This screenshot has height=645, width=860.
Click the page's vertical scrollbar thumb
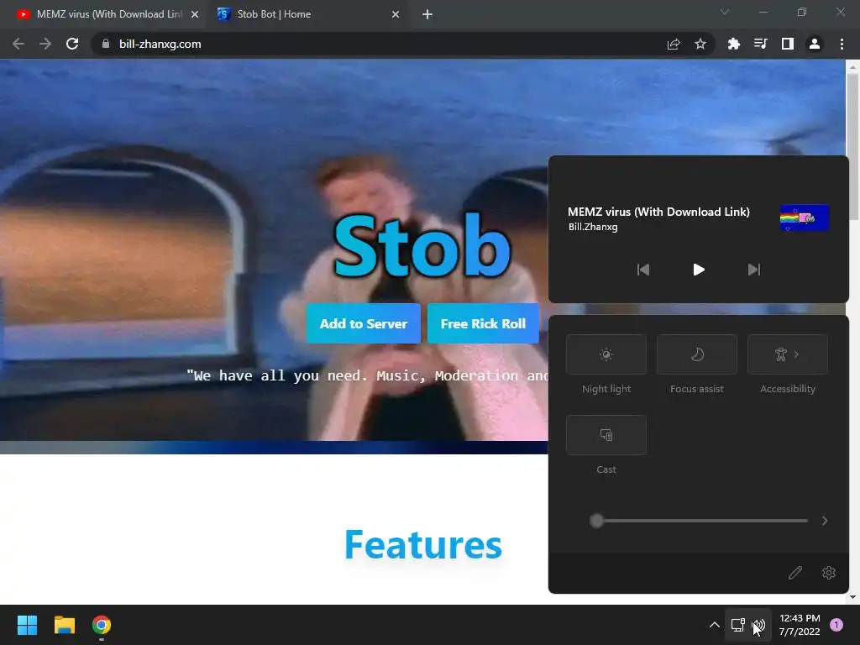(x=853, y=146)
